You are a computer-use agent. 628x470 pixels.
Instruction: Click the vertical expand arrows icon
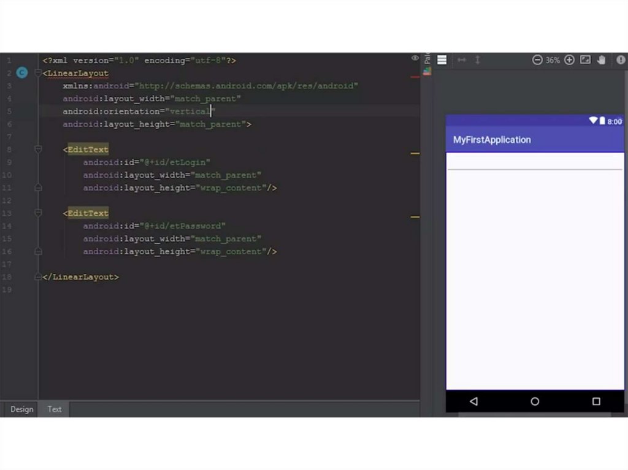[x=478, y=60]
